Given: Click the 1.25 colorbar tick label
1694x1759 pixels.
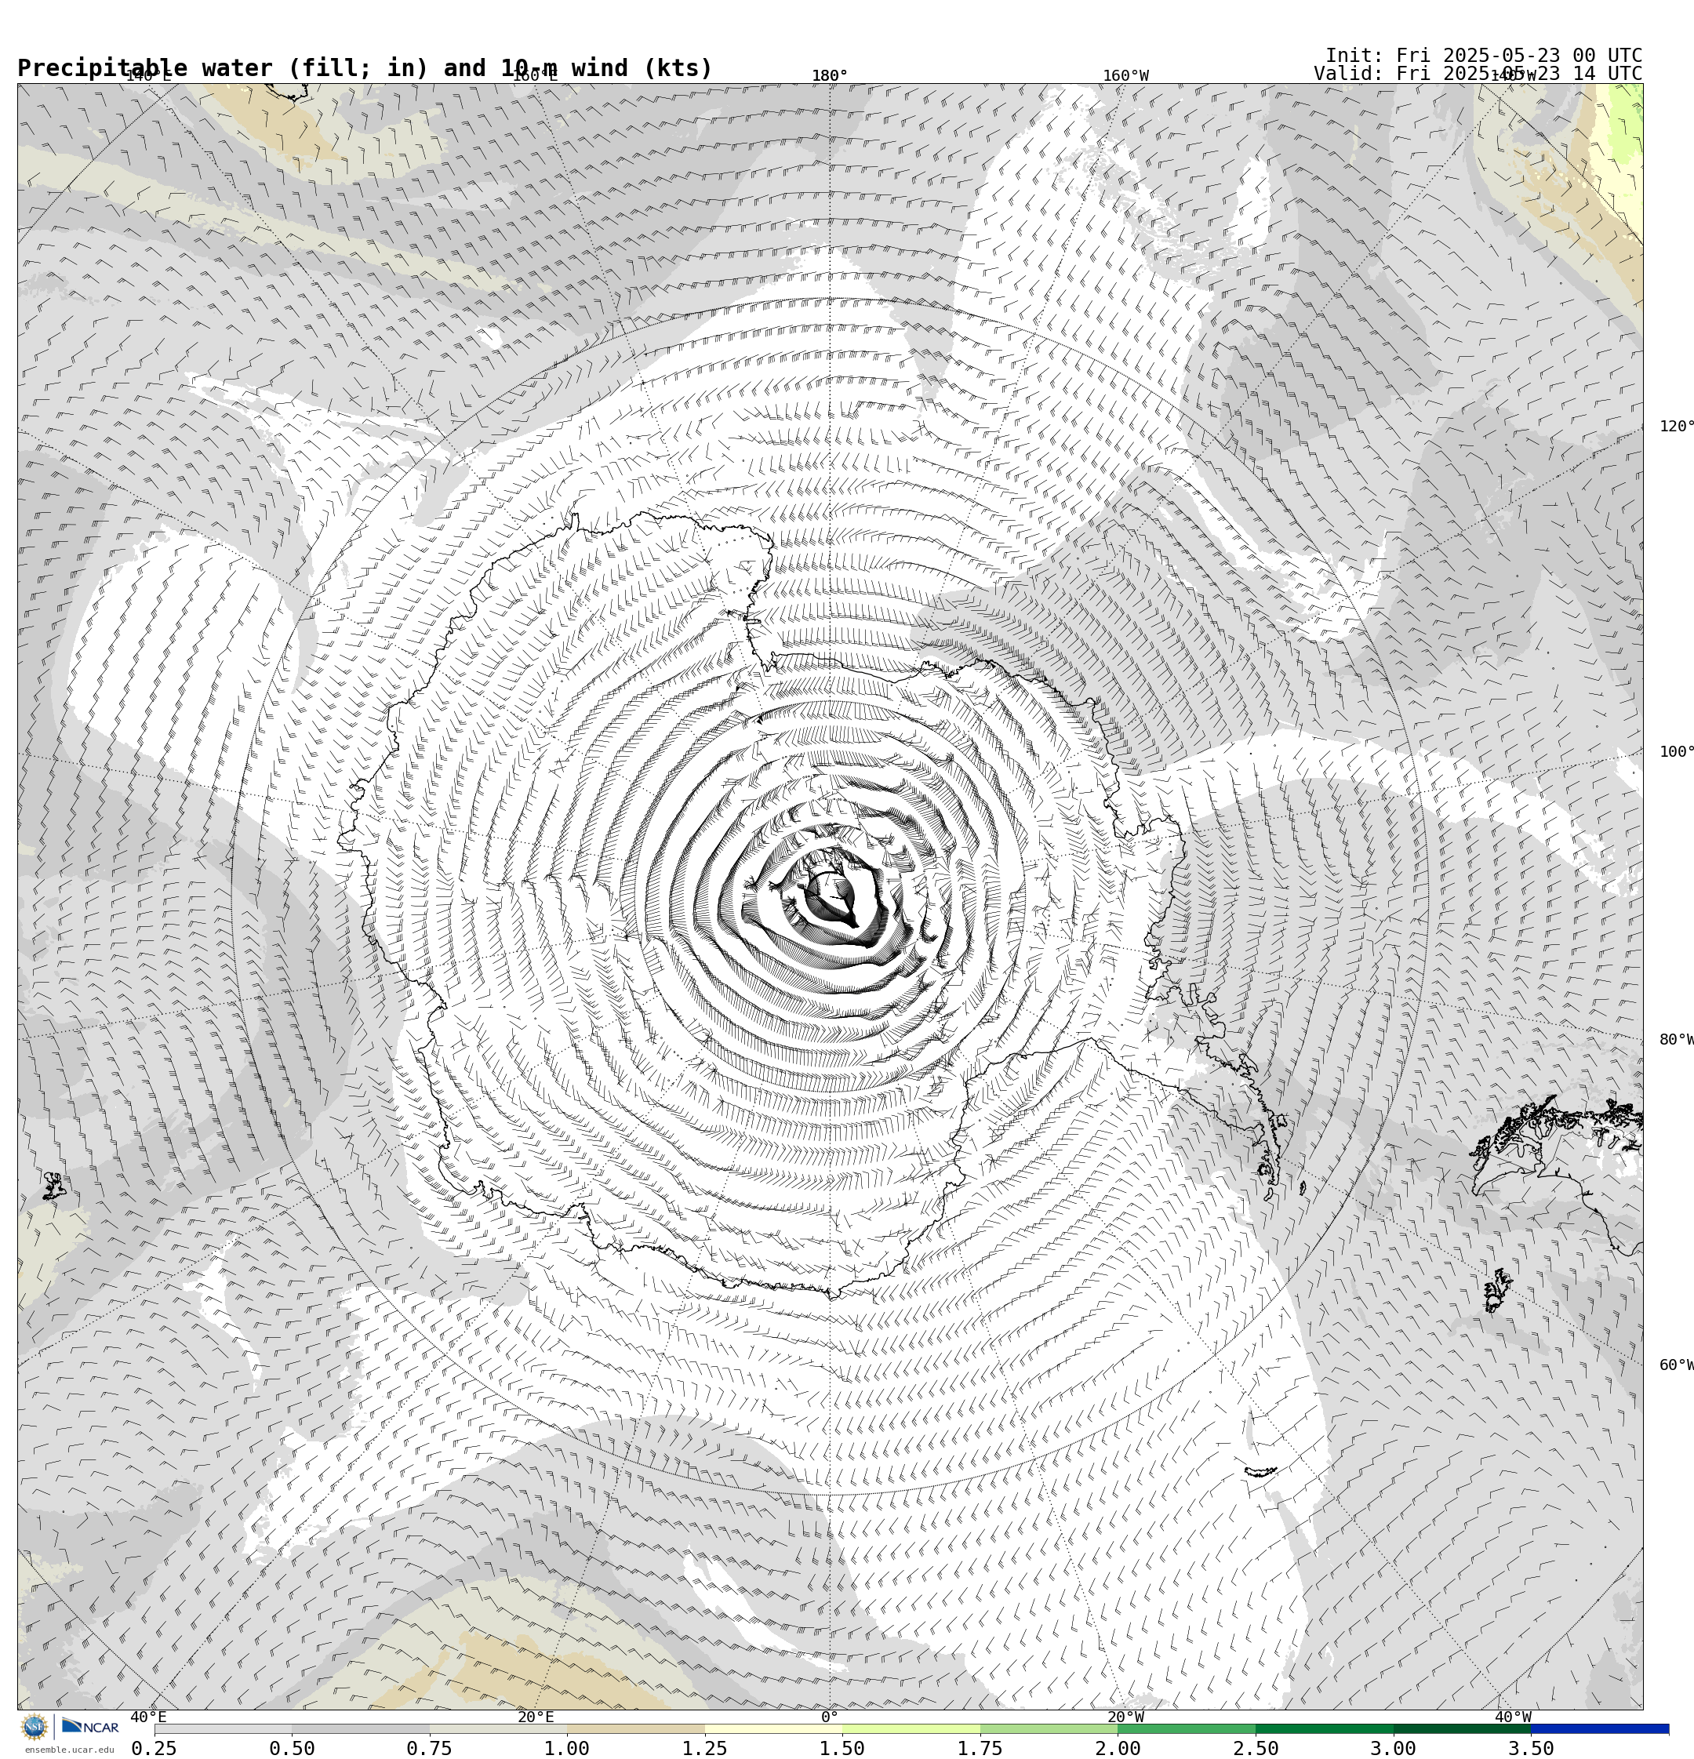Looking at the screenshot, I should 705,1748.
